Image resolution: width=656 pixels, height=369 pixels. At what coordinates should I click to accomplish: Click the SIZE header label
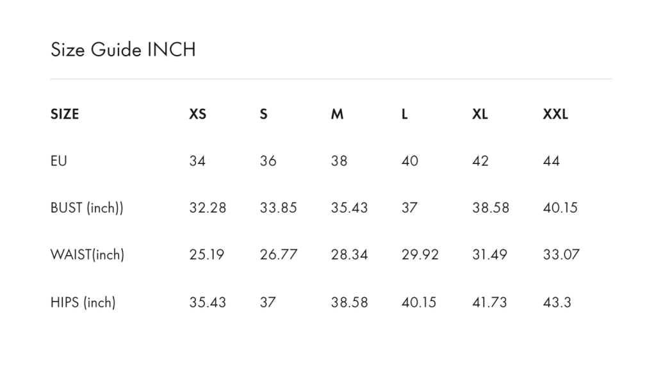point(65,114)
